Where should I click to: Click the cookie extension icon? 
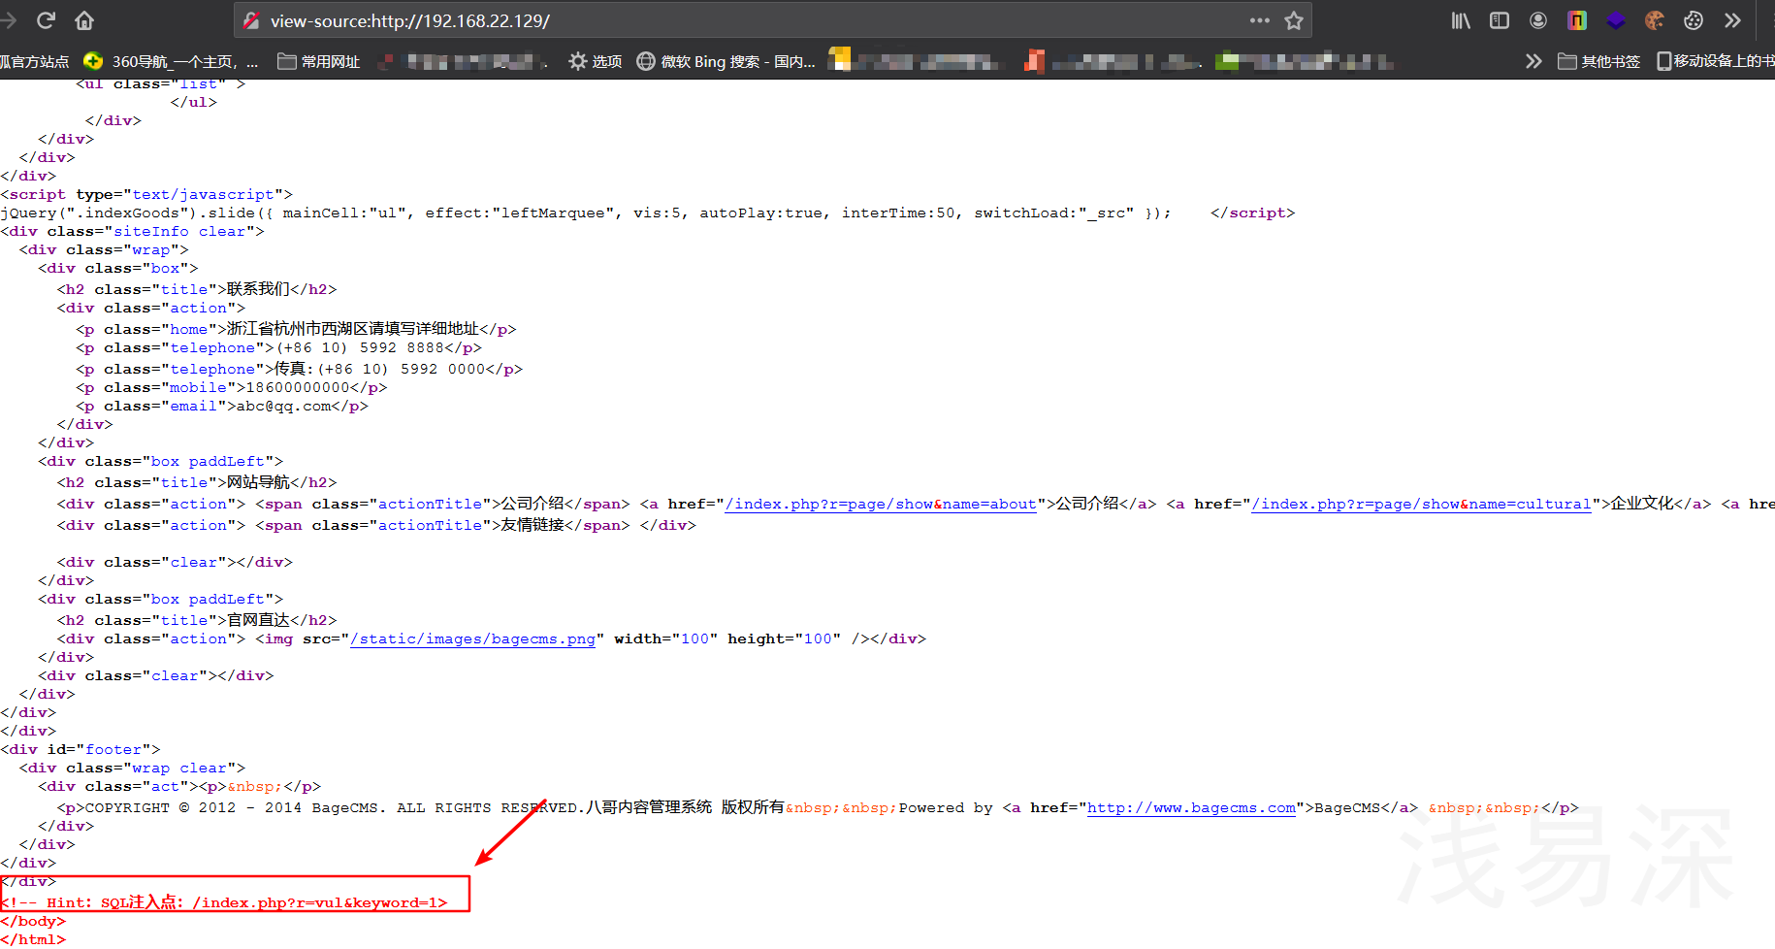1655,20
